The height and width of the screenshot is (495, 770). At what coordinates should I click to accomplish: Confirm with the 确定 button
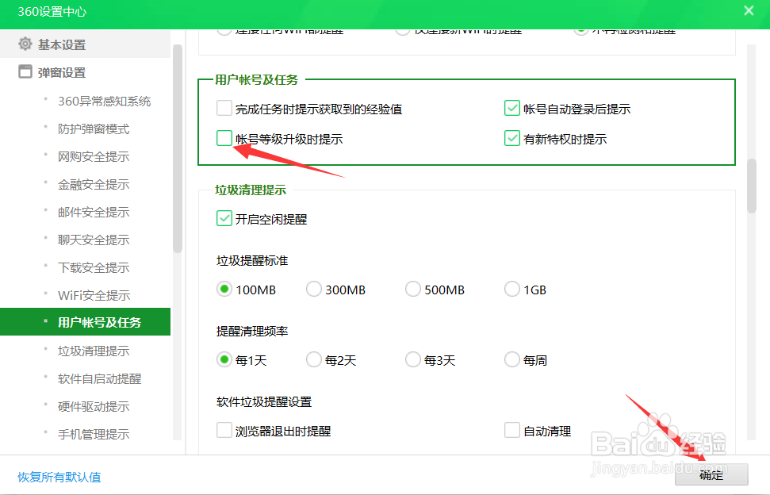coord(711,474)
